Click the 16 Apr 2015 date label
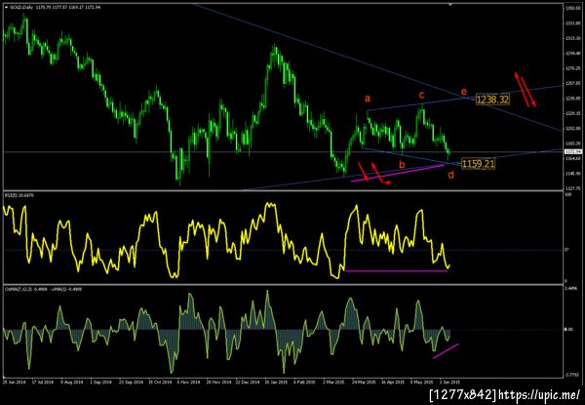585x405 pixels. [x=395, y=383]
